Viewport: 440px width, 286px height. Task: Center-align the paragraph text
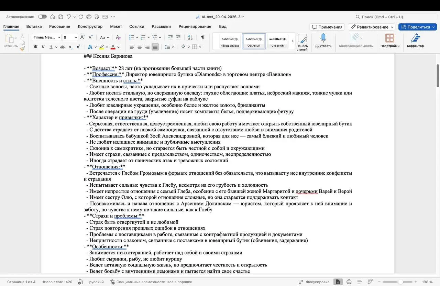[x=140, y=47]
